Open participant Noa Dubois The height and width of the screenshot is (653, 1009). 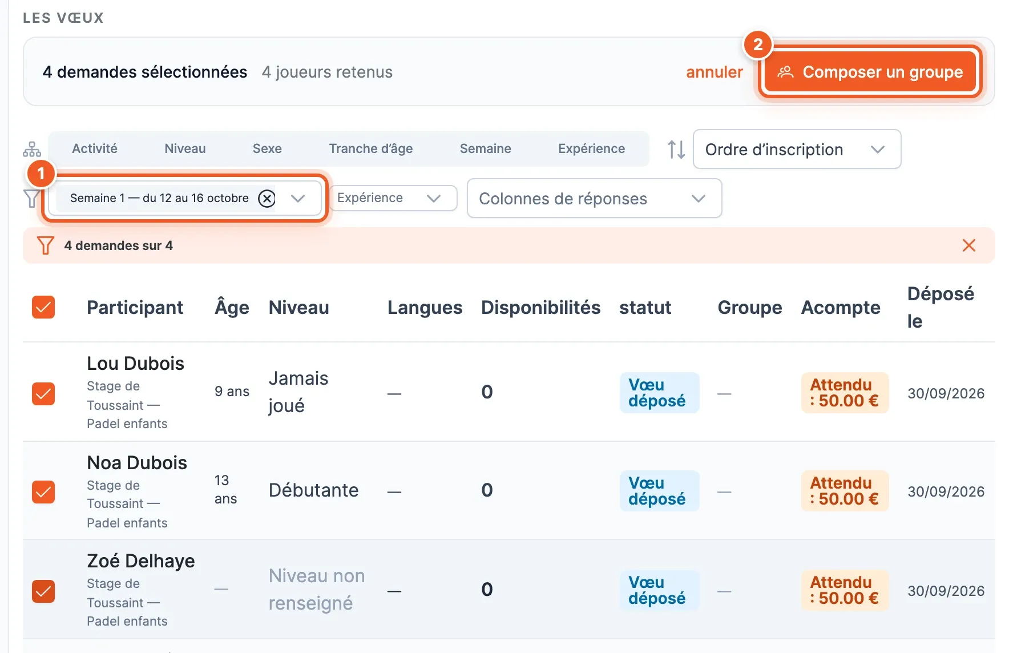[137, 463]
